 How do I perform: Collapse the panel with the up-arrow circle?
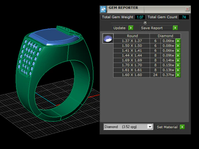point(145,22)
